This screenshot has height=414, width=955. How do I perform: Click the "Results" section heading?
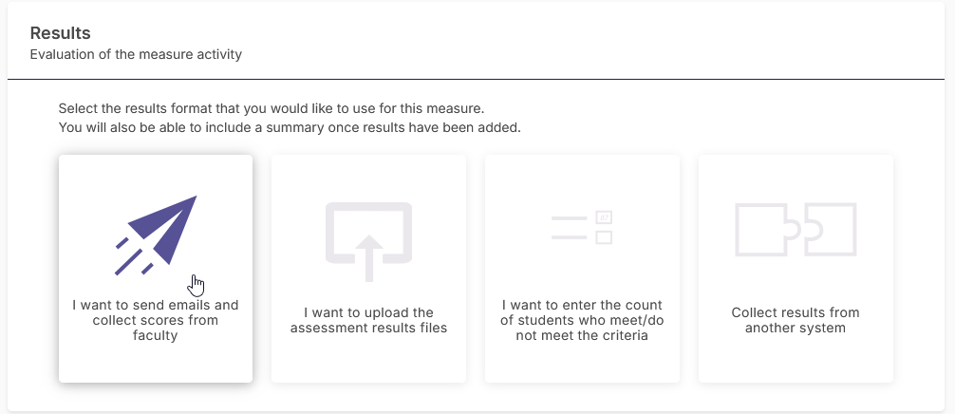[x=61, y=33]
